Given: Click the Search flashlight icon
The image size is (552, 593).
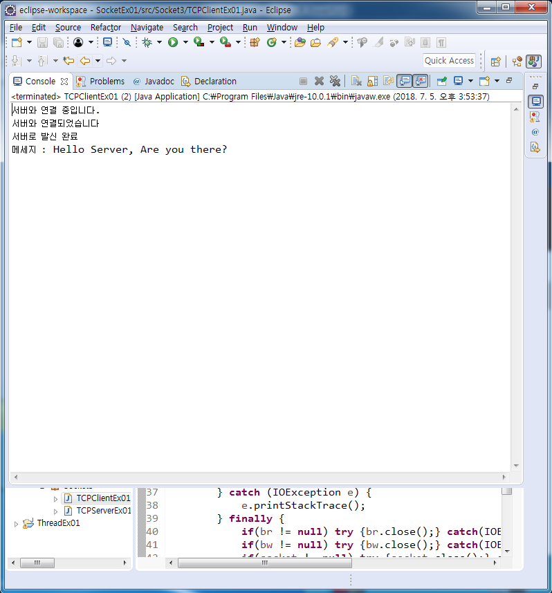Looking at the screenshot, I should coord(333,42).
